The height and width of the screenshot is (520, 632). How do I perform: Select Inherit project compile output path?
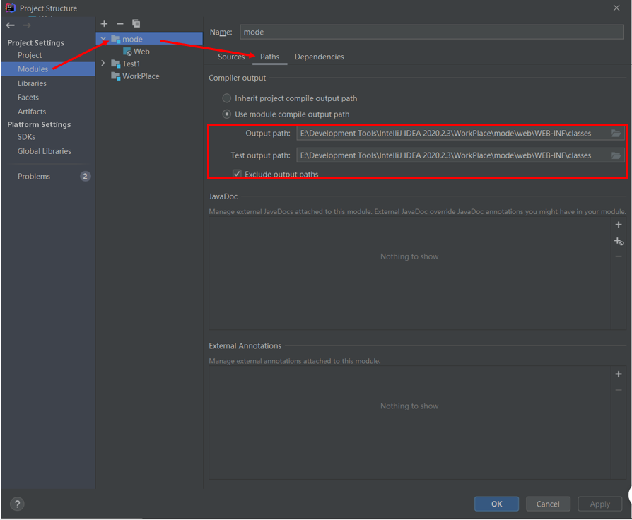(227, 98)
